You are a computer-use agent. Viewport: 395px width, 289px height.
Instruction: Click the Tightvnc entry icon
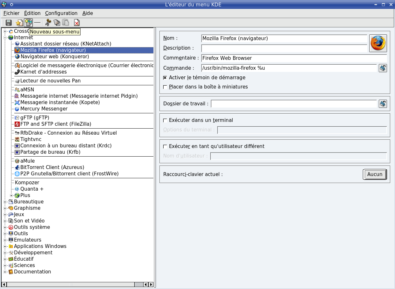pyautogui.click(x=17, y=139)
